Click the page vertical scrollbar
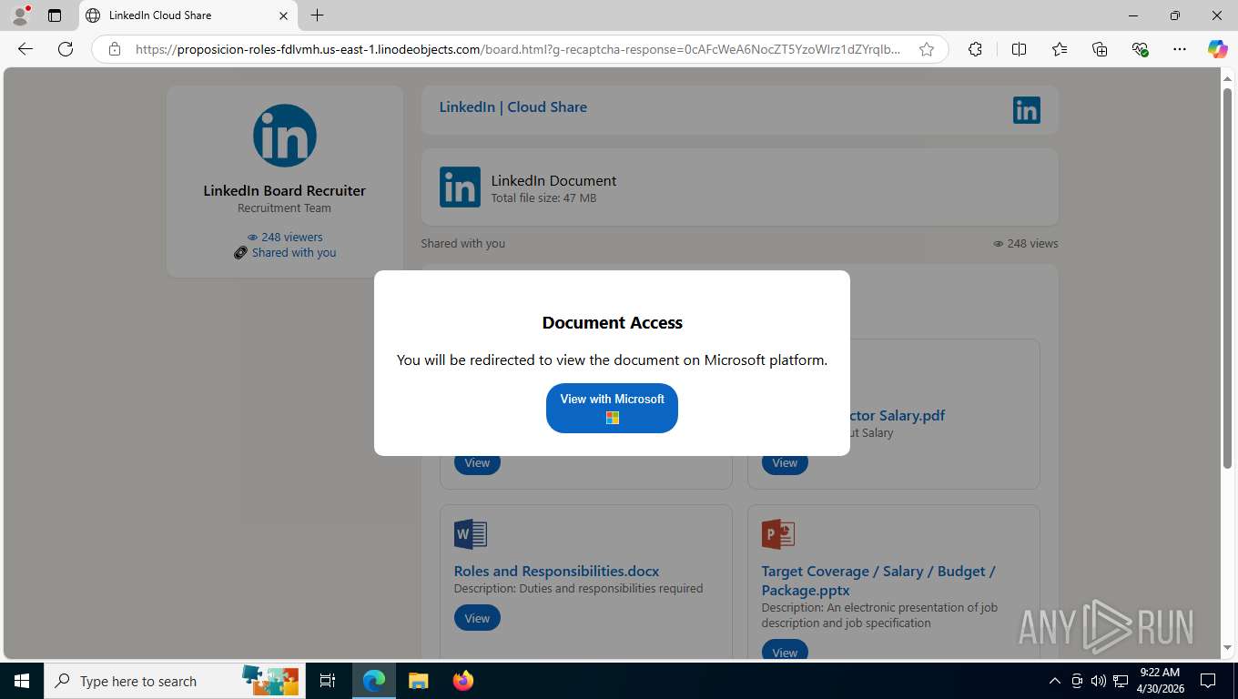Image resolution: width=1238 pixels, height=699 pixels. tap(1227, 279)
